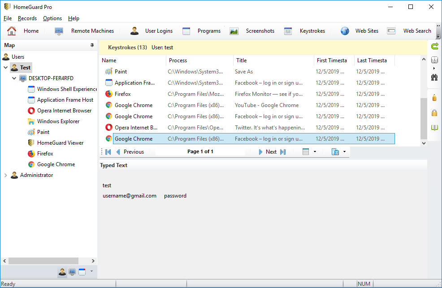This screenshot has height=288, width=442.
Task: Click the green refresh arrow icon
Action: (x=434, y=46)
